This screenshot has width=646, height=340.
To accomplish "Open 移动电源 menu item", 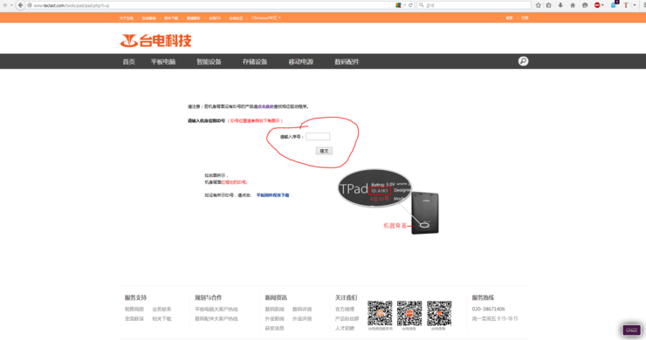I will pyautogui.click(x=301, y=62).
